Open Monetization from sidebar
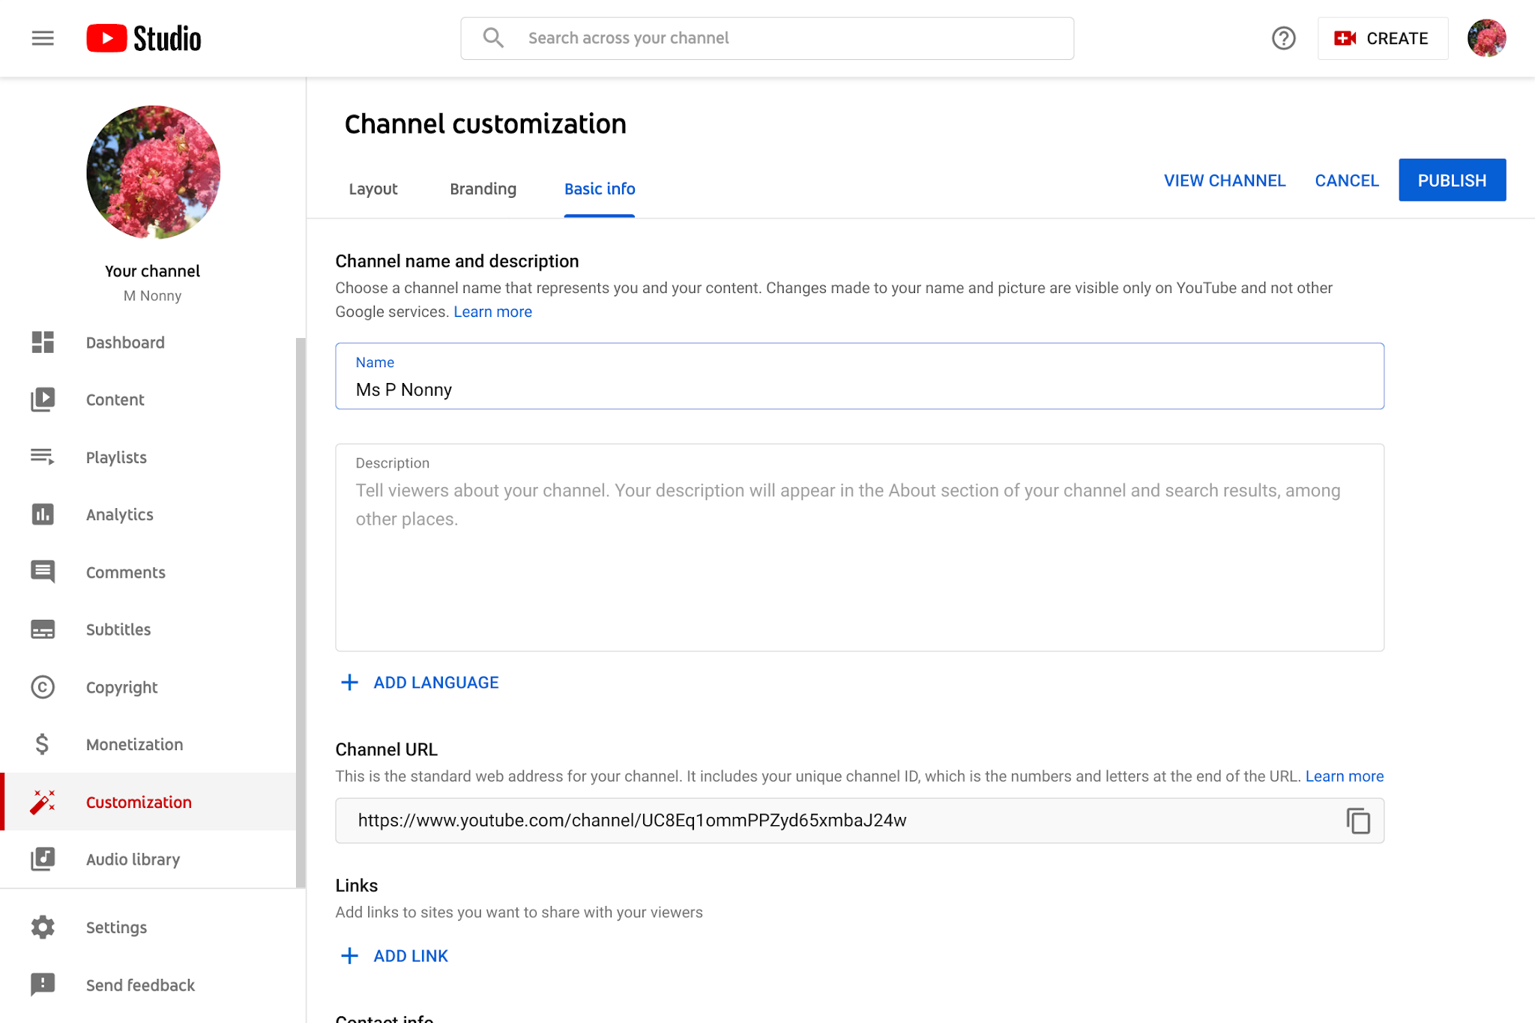 [x=134, y=745]
